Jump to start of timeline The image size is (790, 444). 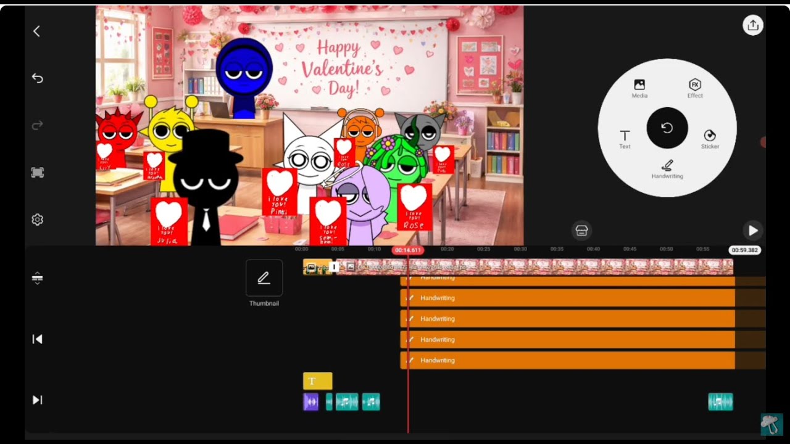pos(37,339)
